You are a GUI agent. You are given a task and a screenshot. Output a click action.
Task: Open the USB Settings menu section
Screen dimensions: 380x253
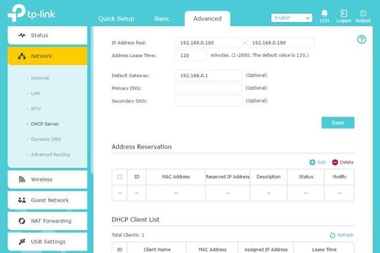tap(47, 242)
